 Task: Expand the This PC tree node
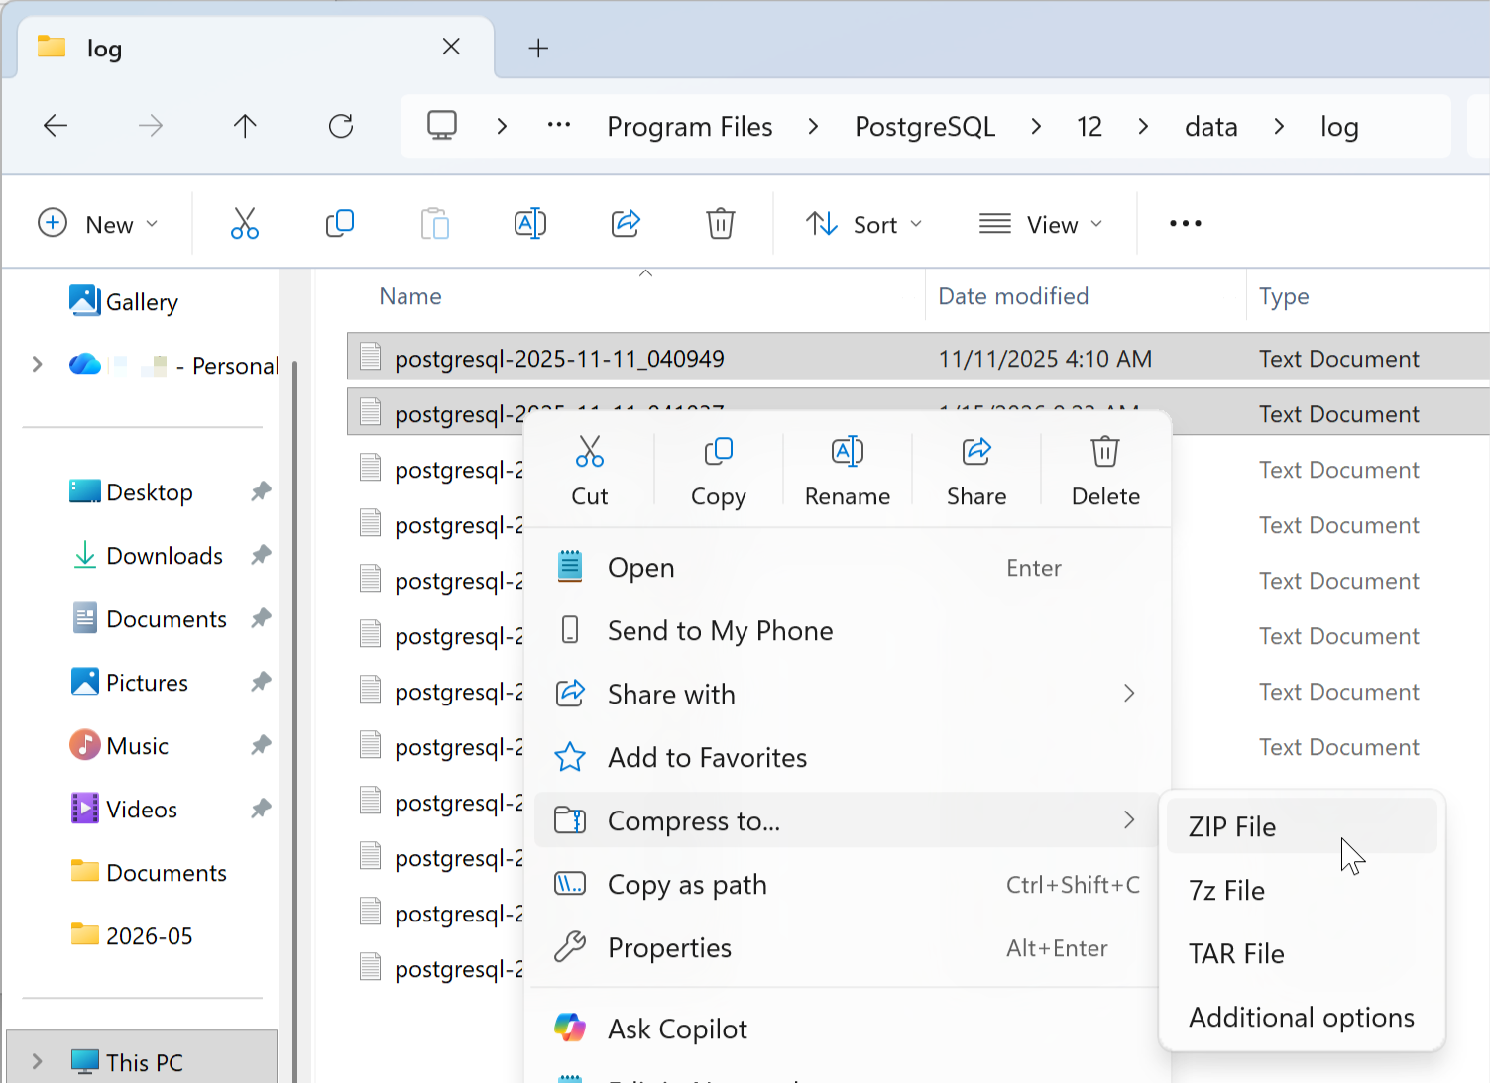pos(38,1061)
